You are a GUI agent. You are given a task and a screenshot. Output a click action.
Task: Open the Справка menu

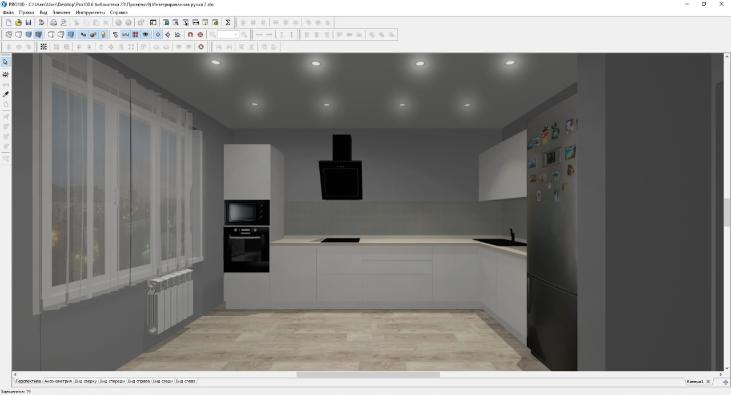click(x=119, y=13)
